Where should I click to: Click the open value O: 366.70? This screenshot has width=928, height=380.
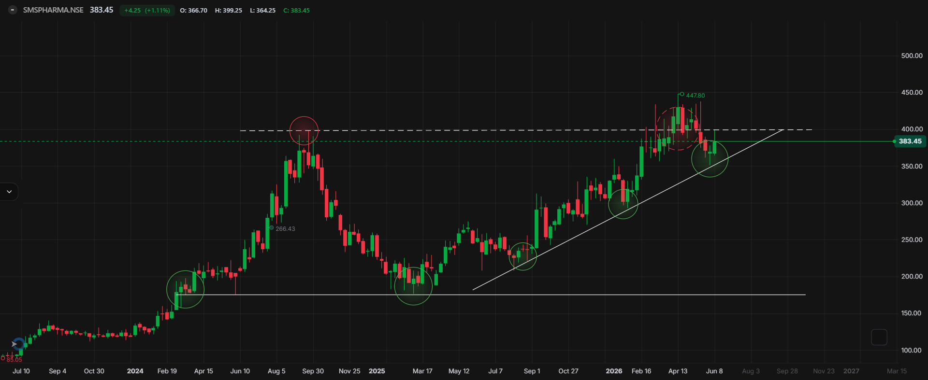(193, 11)
